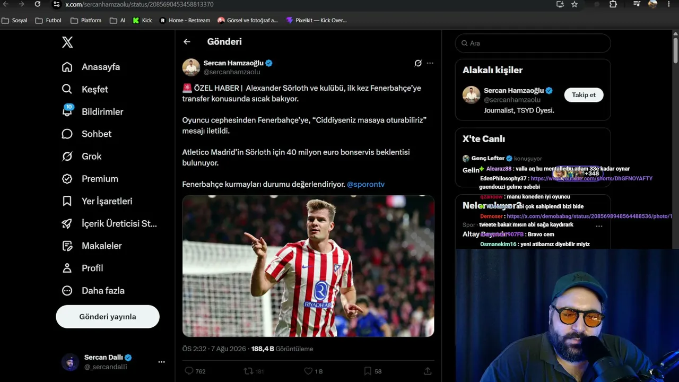
Task: Share the post using share icon
Action: pyautogui.click(x=428, y=371)
